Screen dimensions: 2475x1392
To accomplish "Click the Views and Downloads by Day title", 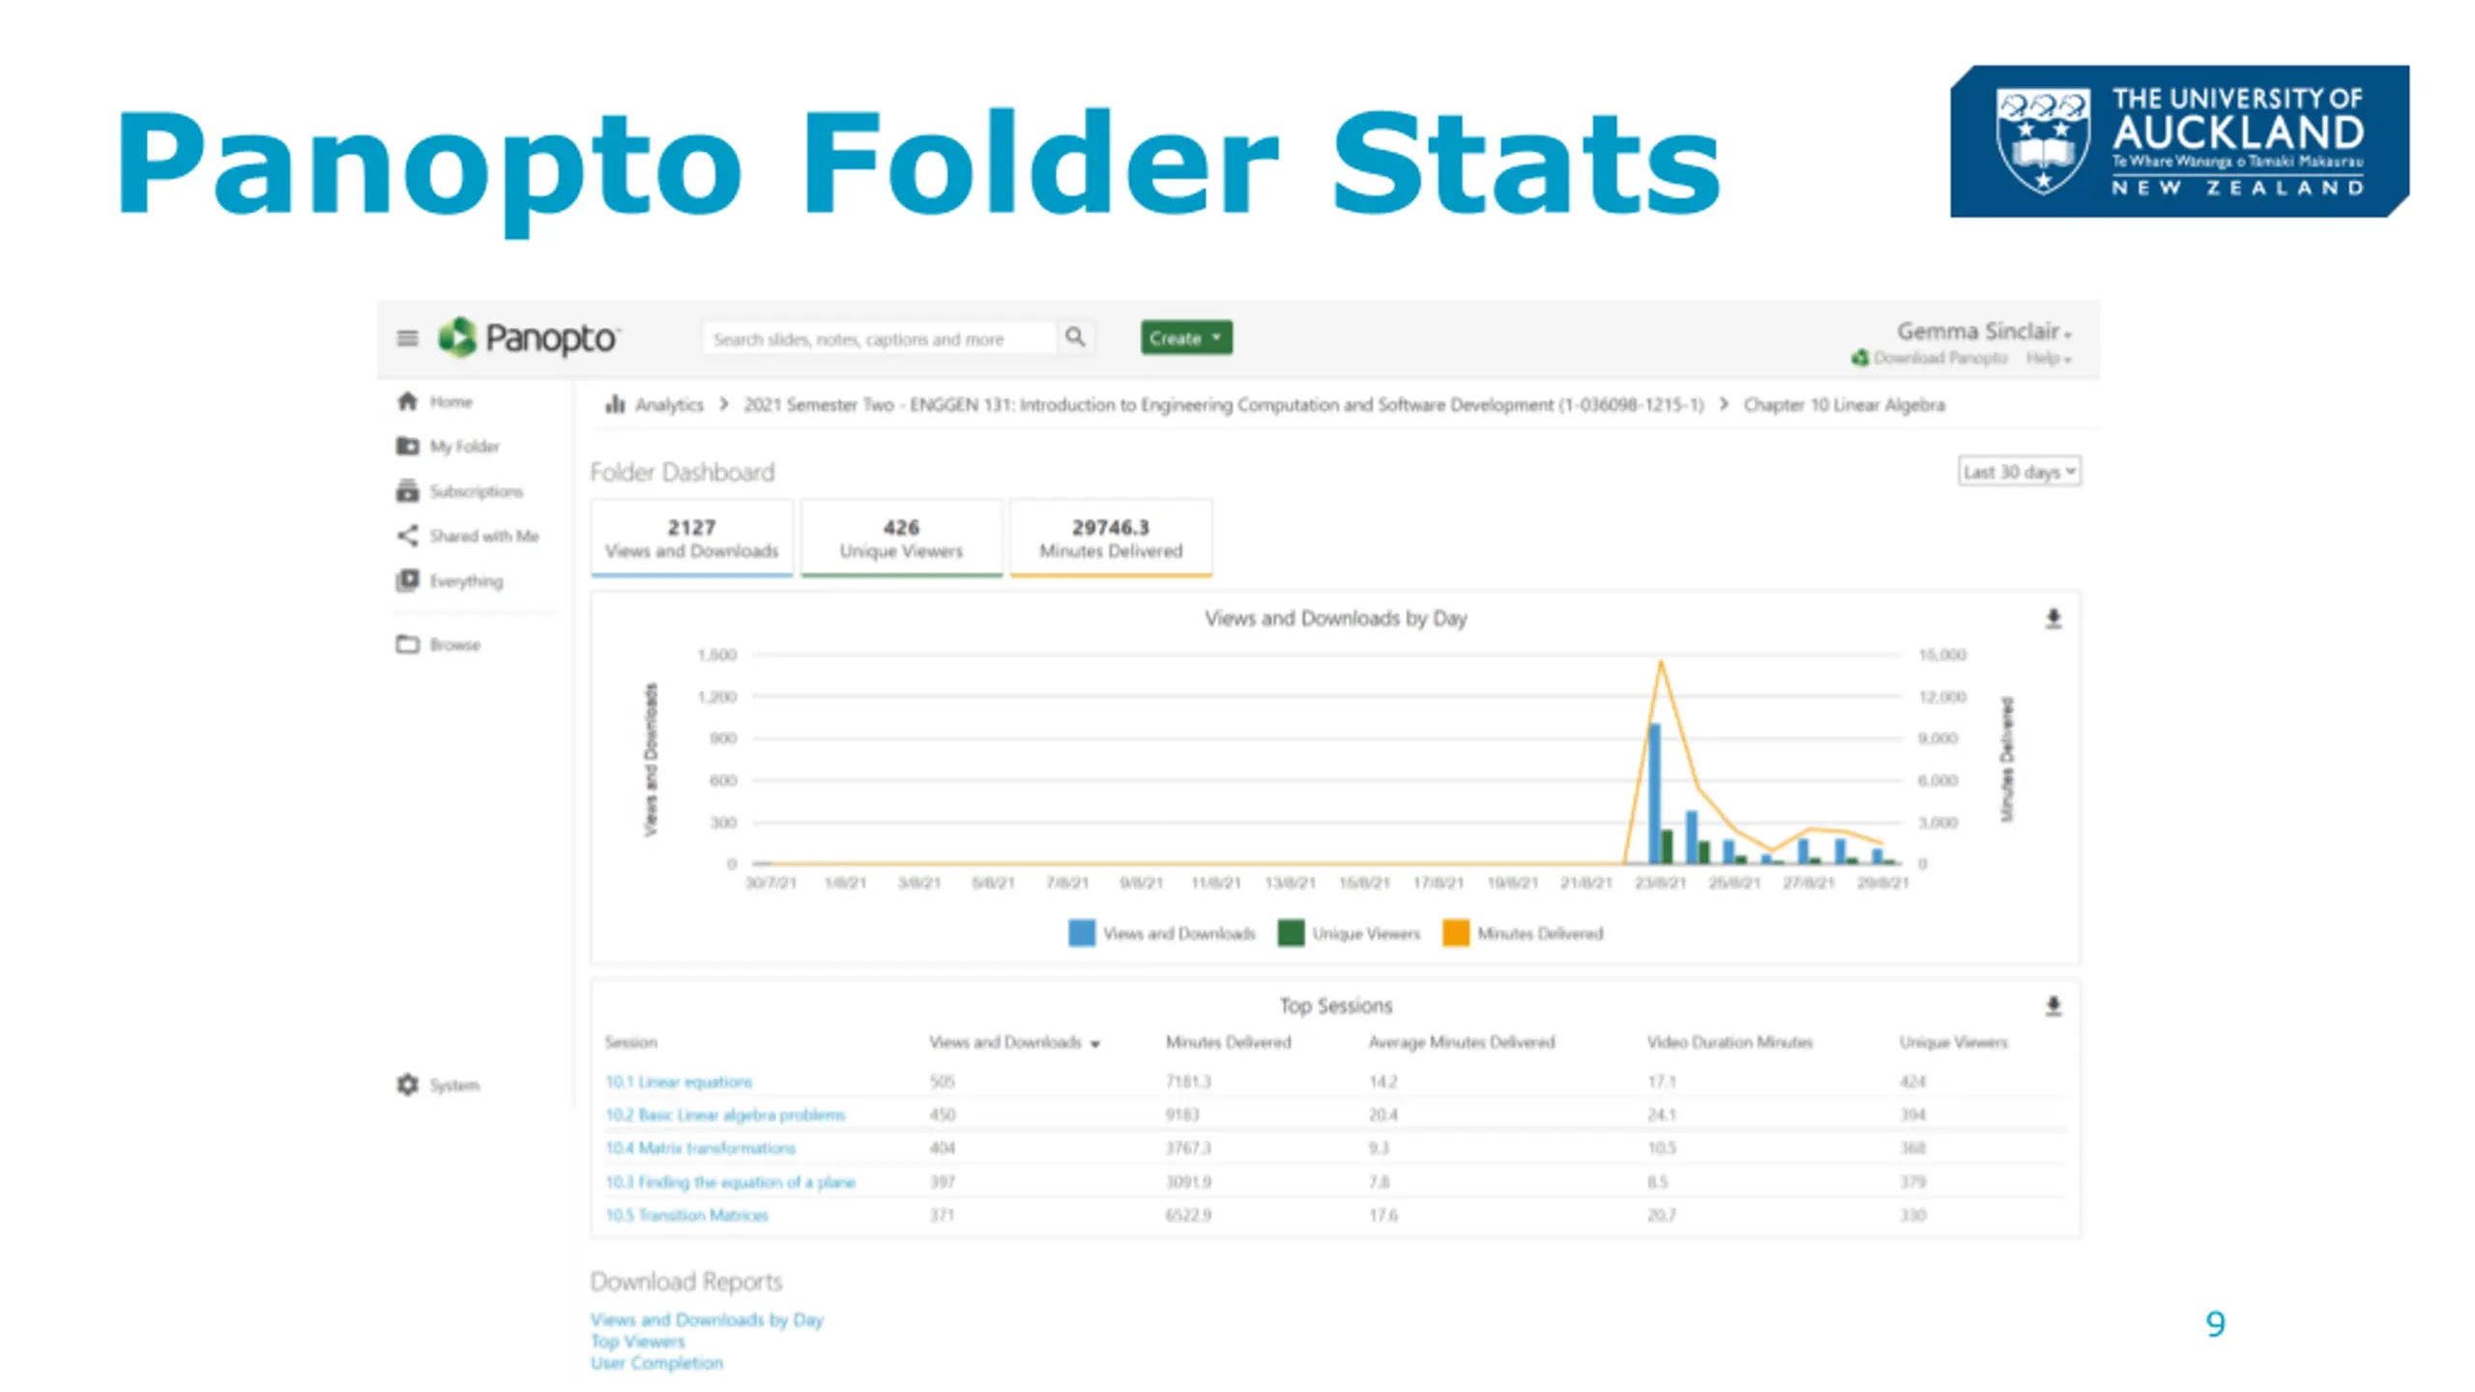I will click(1335, 618).
